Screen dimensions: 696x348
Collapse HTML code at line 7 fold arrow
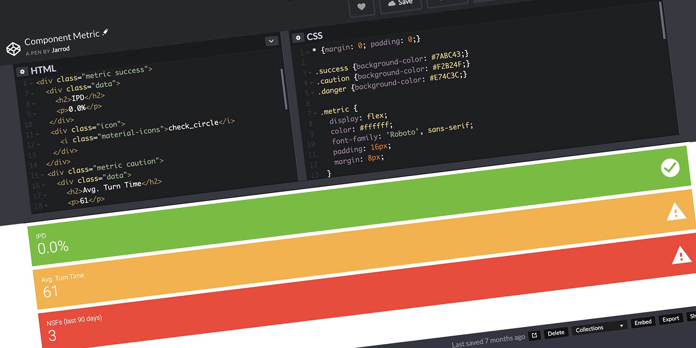coord(33,94)
